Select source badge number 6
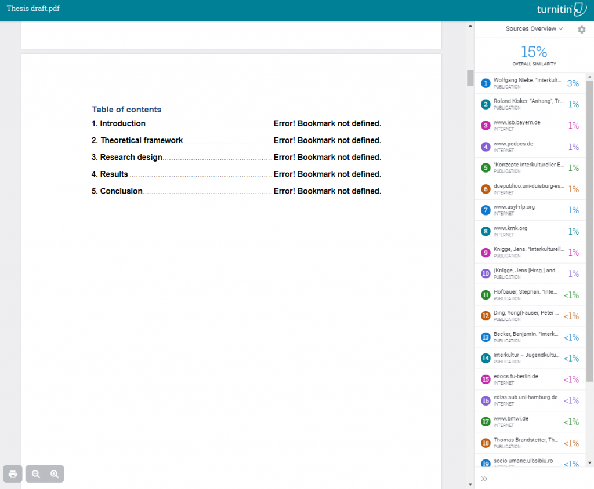The width and height of the screenshot is (594, 489). coord(486,189)
